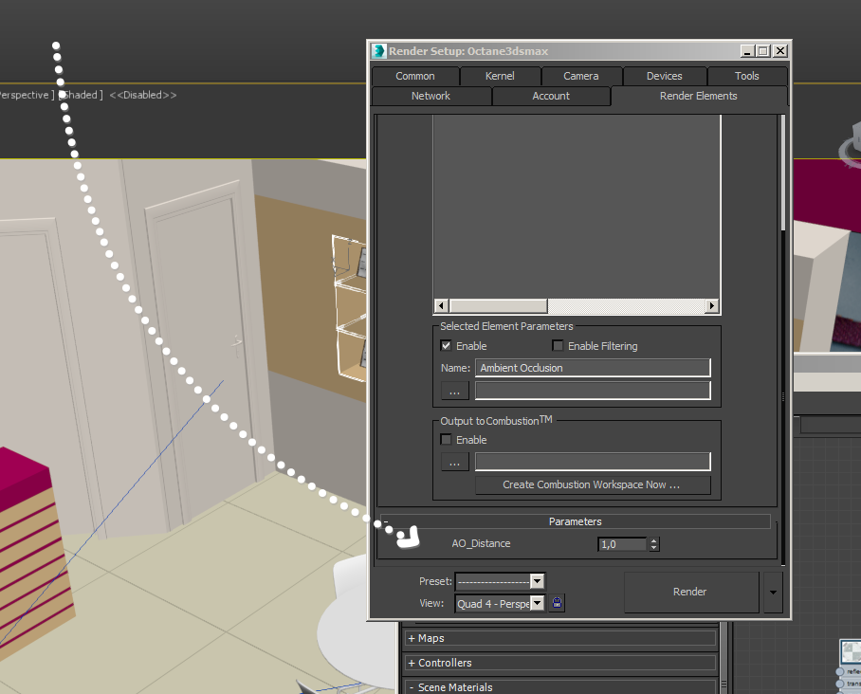Viewport: 861px width, 694px height.
Task: Enable Output to Combustion checkbox
Action: (x=446, y=440)
